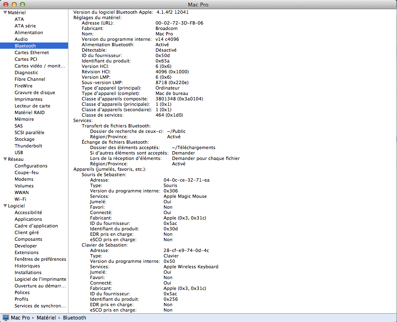Screen dimensions: 397x322
Task: Collapse the Réseau disclosure triangle
Action: (5, 159)
